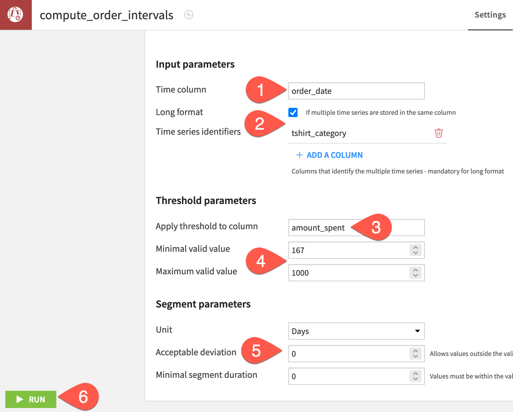The height and width of the screenshot is (412, 513).
Task: Click the clock icon beside compute_order_intervals title
Action: (x=188, y=15)
